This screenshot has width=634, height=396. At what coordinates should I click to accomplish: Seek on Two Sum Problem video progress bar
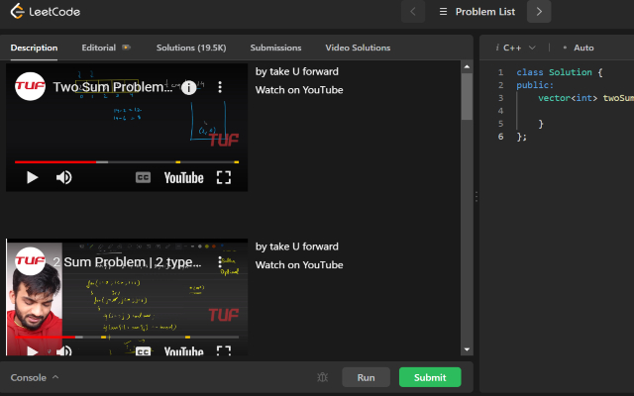(127, 162)
